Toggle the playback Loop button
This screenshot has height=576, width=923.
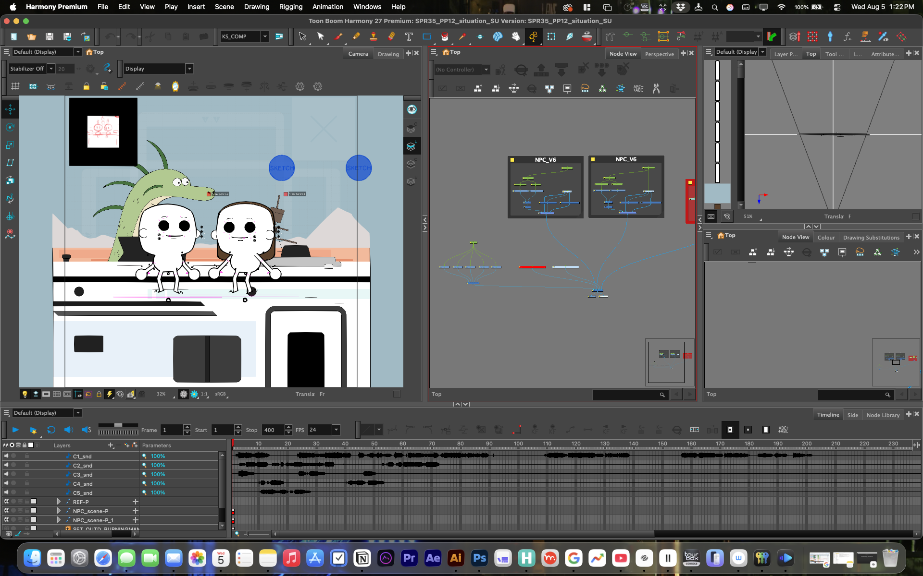click(51, 430)
